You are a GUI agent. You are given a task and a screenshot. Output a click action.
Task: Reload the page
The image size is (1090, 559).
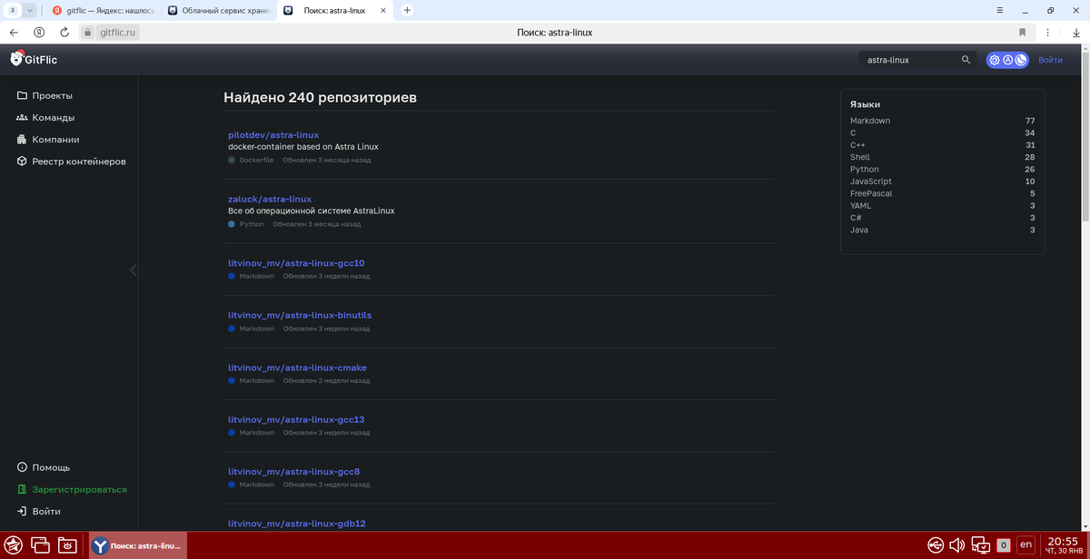tap(64, 32)
